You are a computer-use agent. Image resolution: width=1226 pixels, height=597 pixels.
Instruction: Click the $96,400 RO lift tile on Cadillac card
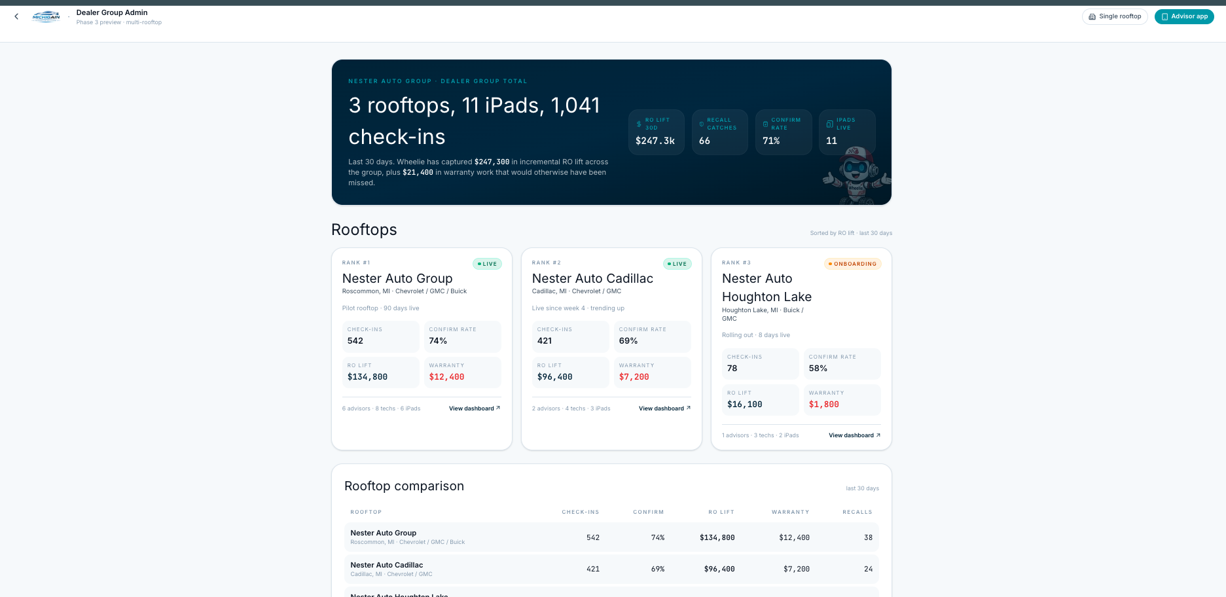(x=571, y=372)
